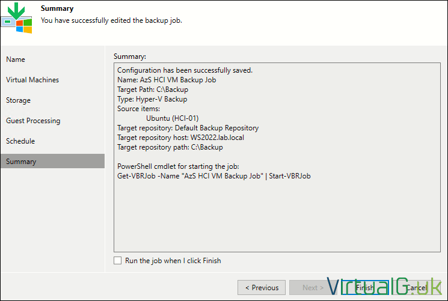Select the Ubuntu (HCI-01) source item

coord(173,118)
